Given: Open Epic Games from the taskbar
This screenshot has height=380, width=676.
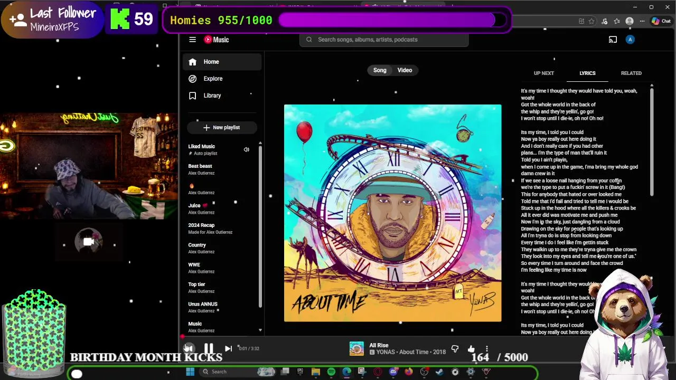Looking at the screenshot, I should click(300, 372).
